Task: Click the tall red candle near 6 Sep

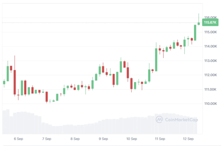Action: [x=15, y=82]
